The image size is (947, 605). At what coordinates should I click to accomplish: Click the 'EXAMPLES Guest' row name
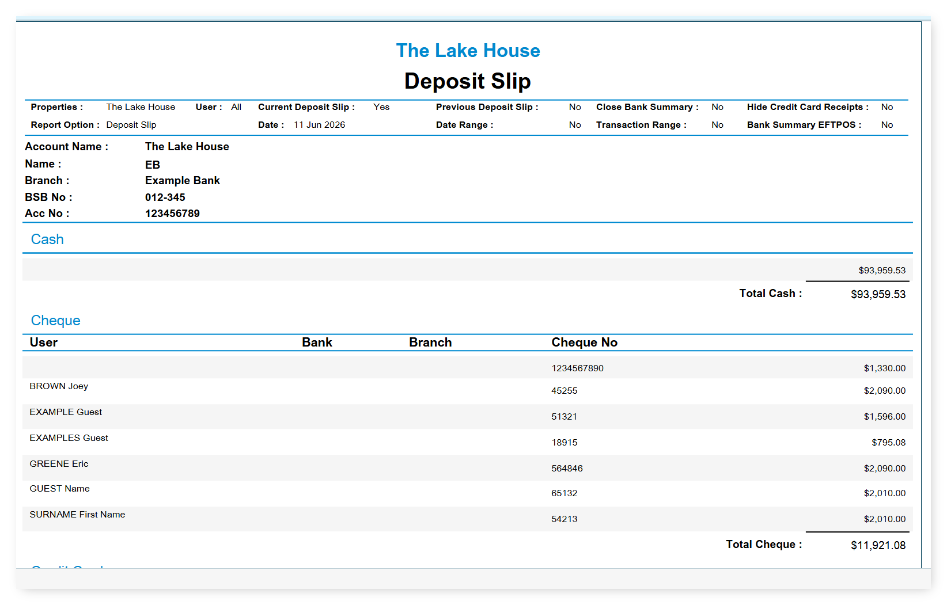[x=69, y=438]
